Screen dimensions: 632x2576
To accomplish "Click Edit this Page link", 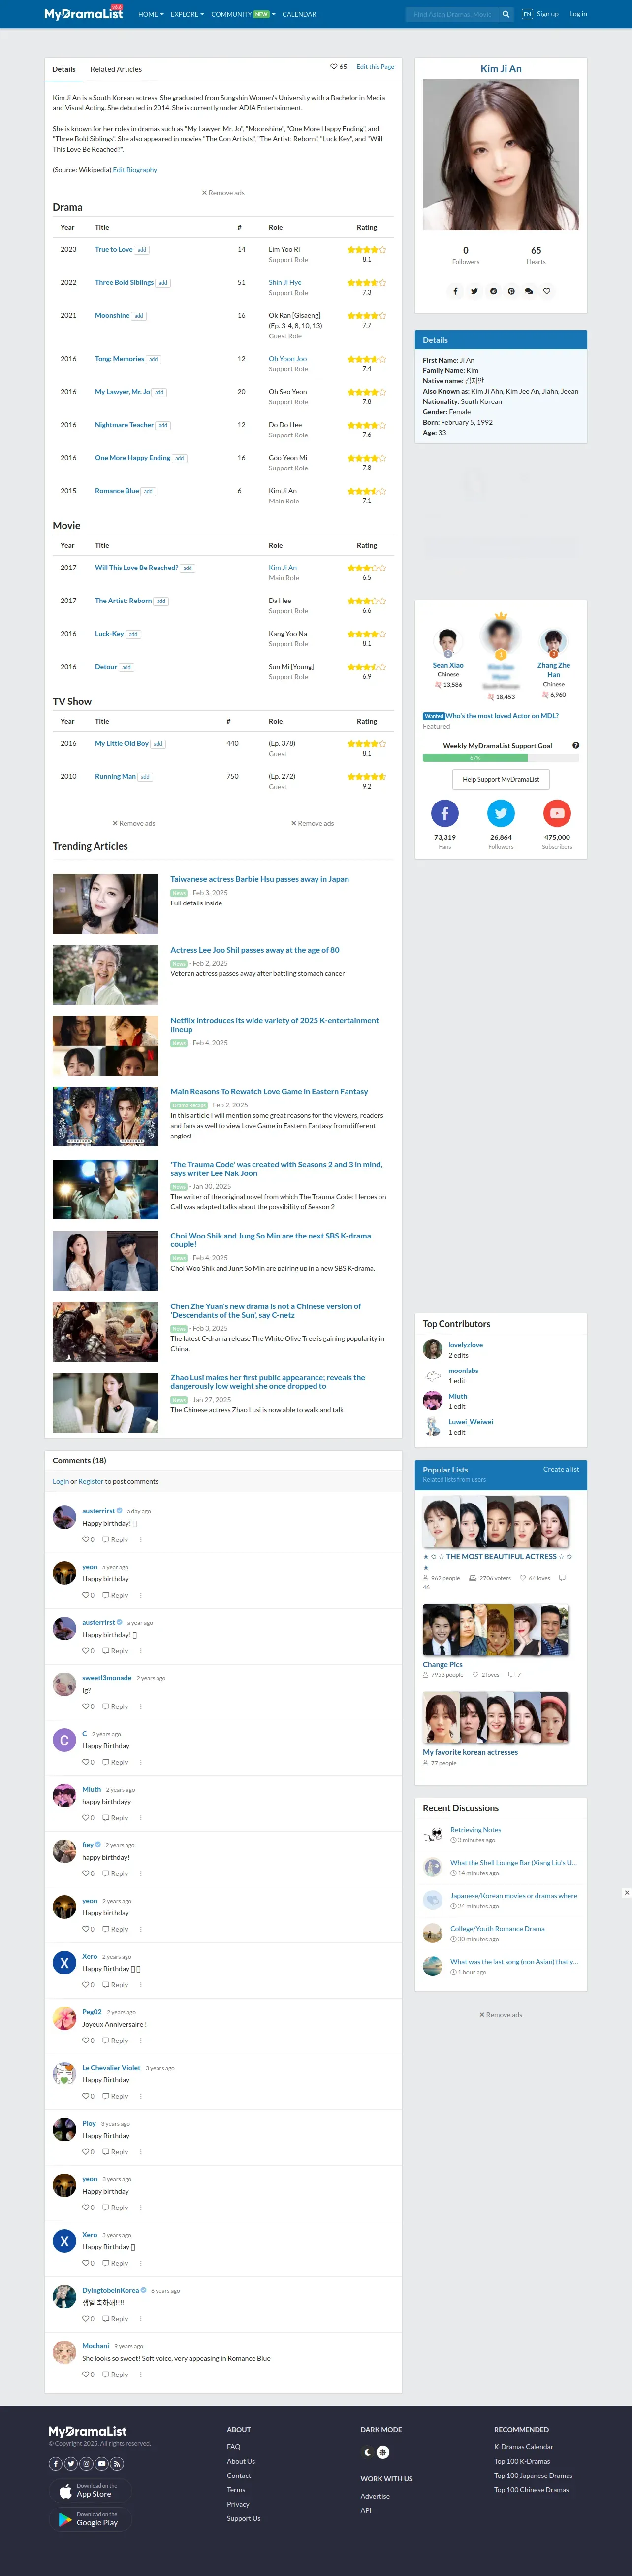I will tap(376, 66).
